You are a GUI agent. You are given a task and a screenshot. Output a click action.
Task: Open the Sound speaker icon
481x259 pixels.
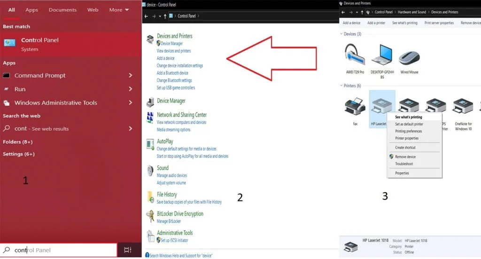tap(150, 170)
